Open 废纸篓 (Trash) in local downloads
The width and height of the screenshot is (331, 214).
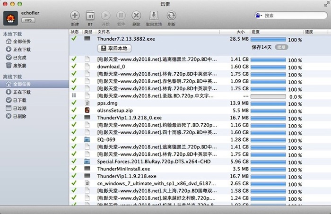19,65
